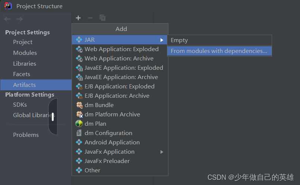
Task: Open Facets settings page
Action: [x=22, y=74]
